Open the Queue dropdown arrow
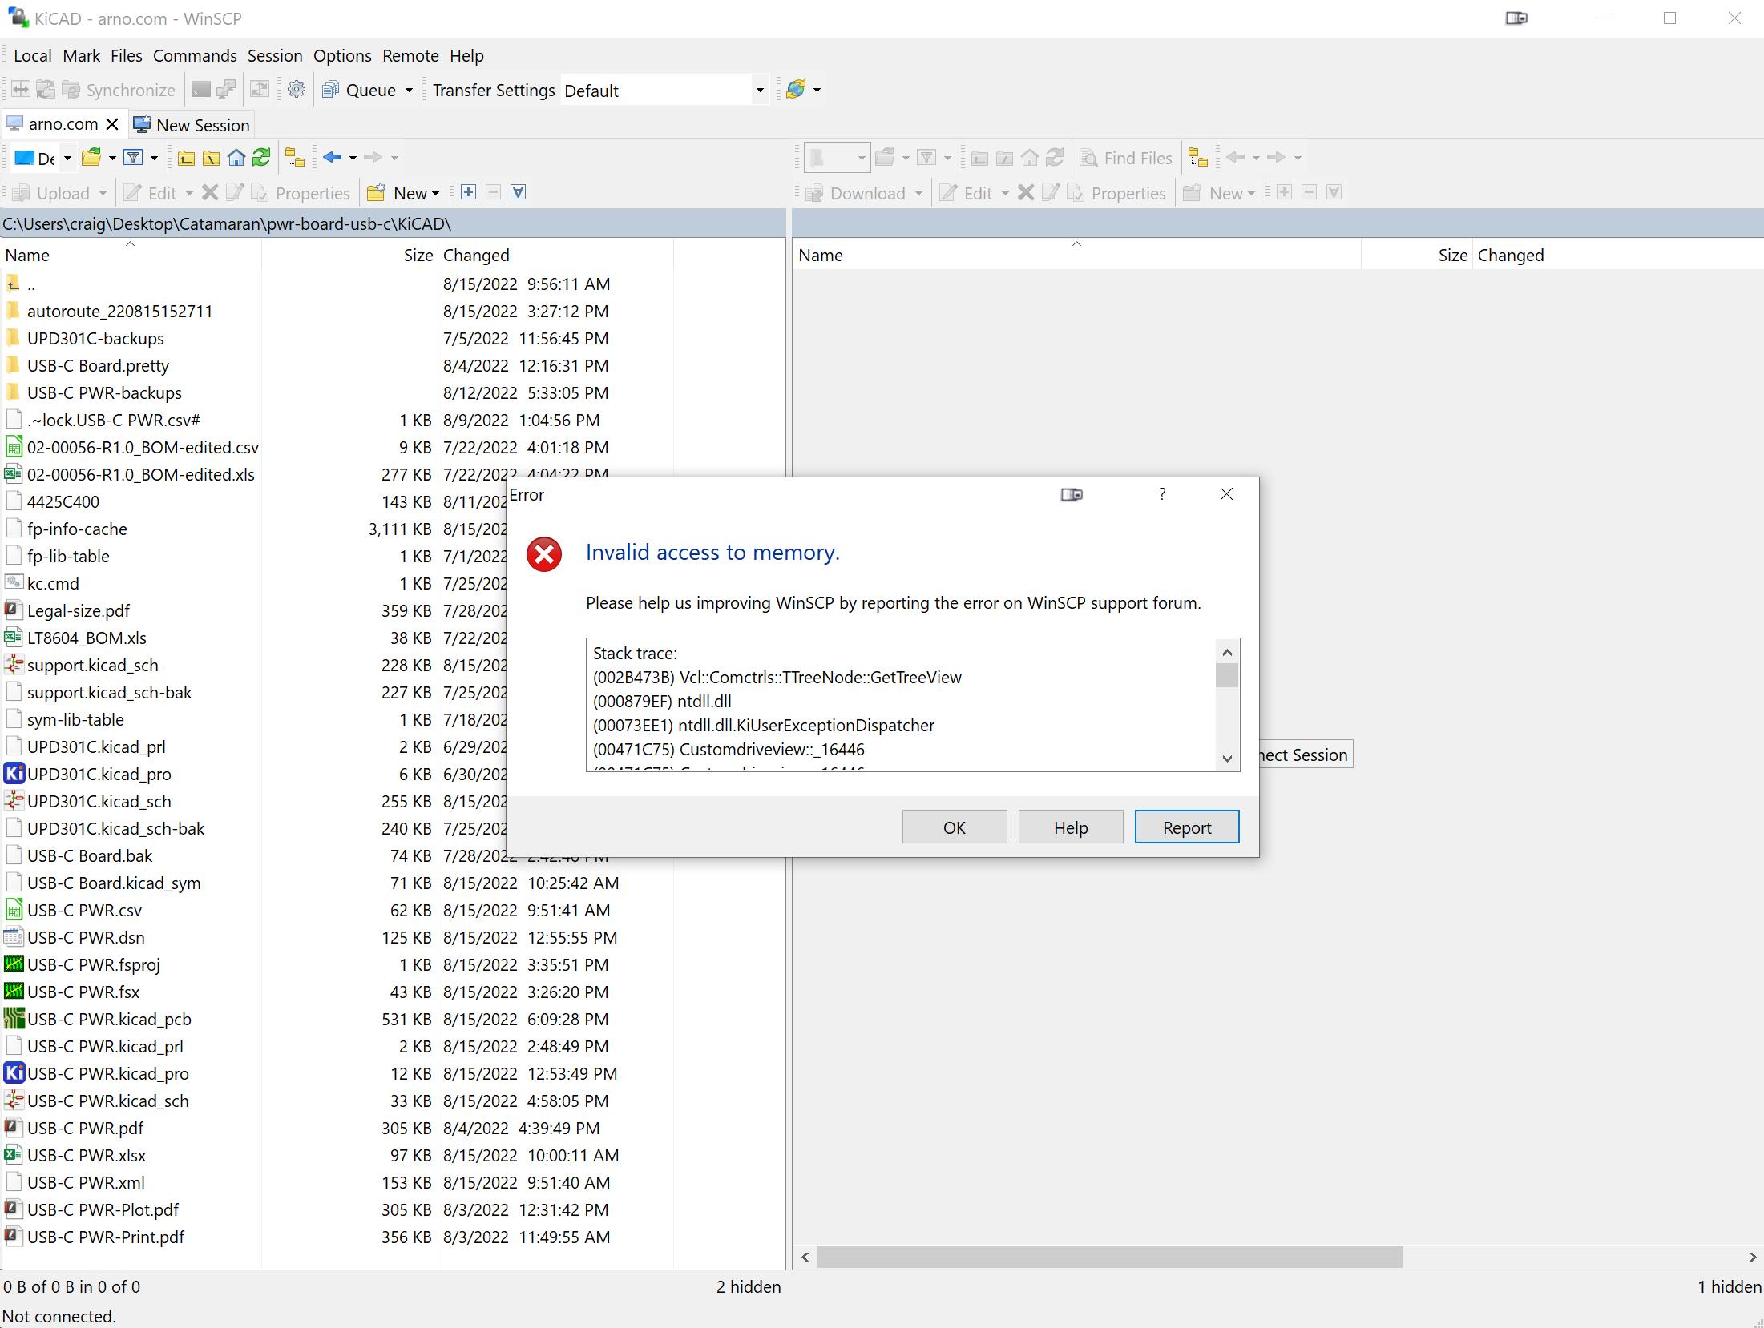 (x=409, y=91)
